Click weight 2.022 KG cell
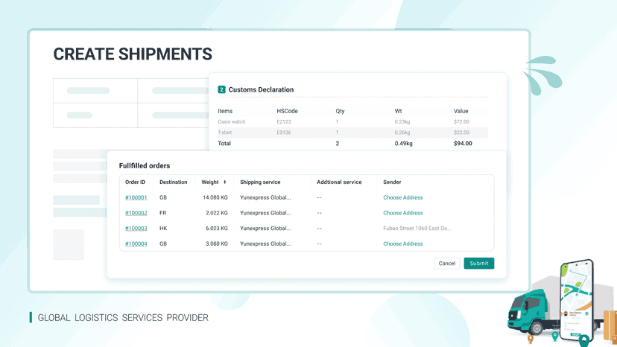617x347 pixels. [216, 213]
